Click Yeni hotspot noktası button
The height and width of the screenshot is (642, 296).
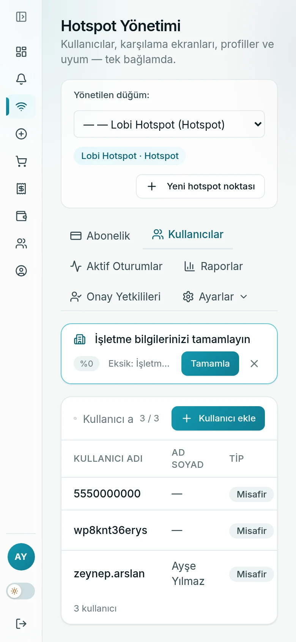(200, 186)
